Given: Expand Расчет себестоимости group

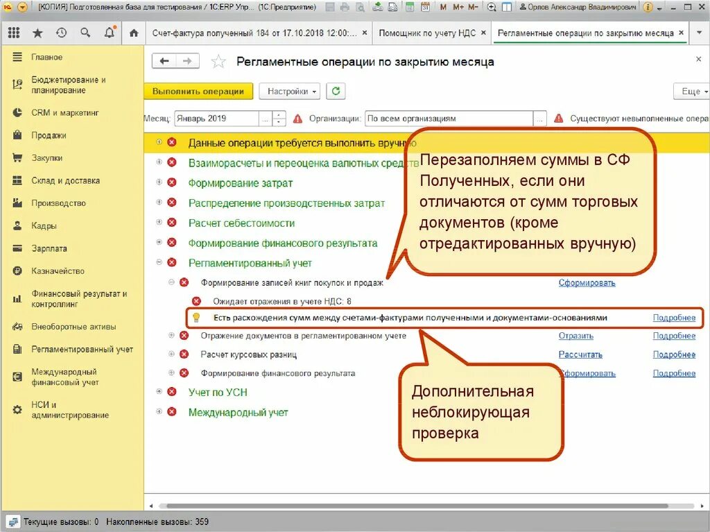Looking at the screenshot, I should point(159,222).
